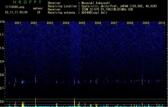Click time marker 0005
This screenshot has height=107, width=168.
tap(82, 23)
